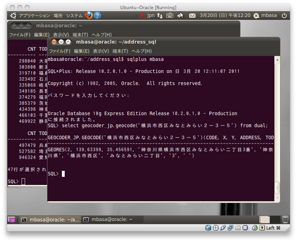Select the second dark workspace in the switcher

coord(275,220)
